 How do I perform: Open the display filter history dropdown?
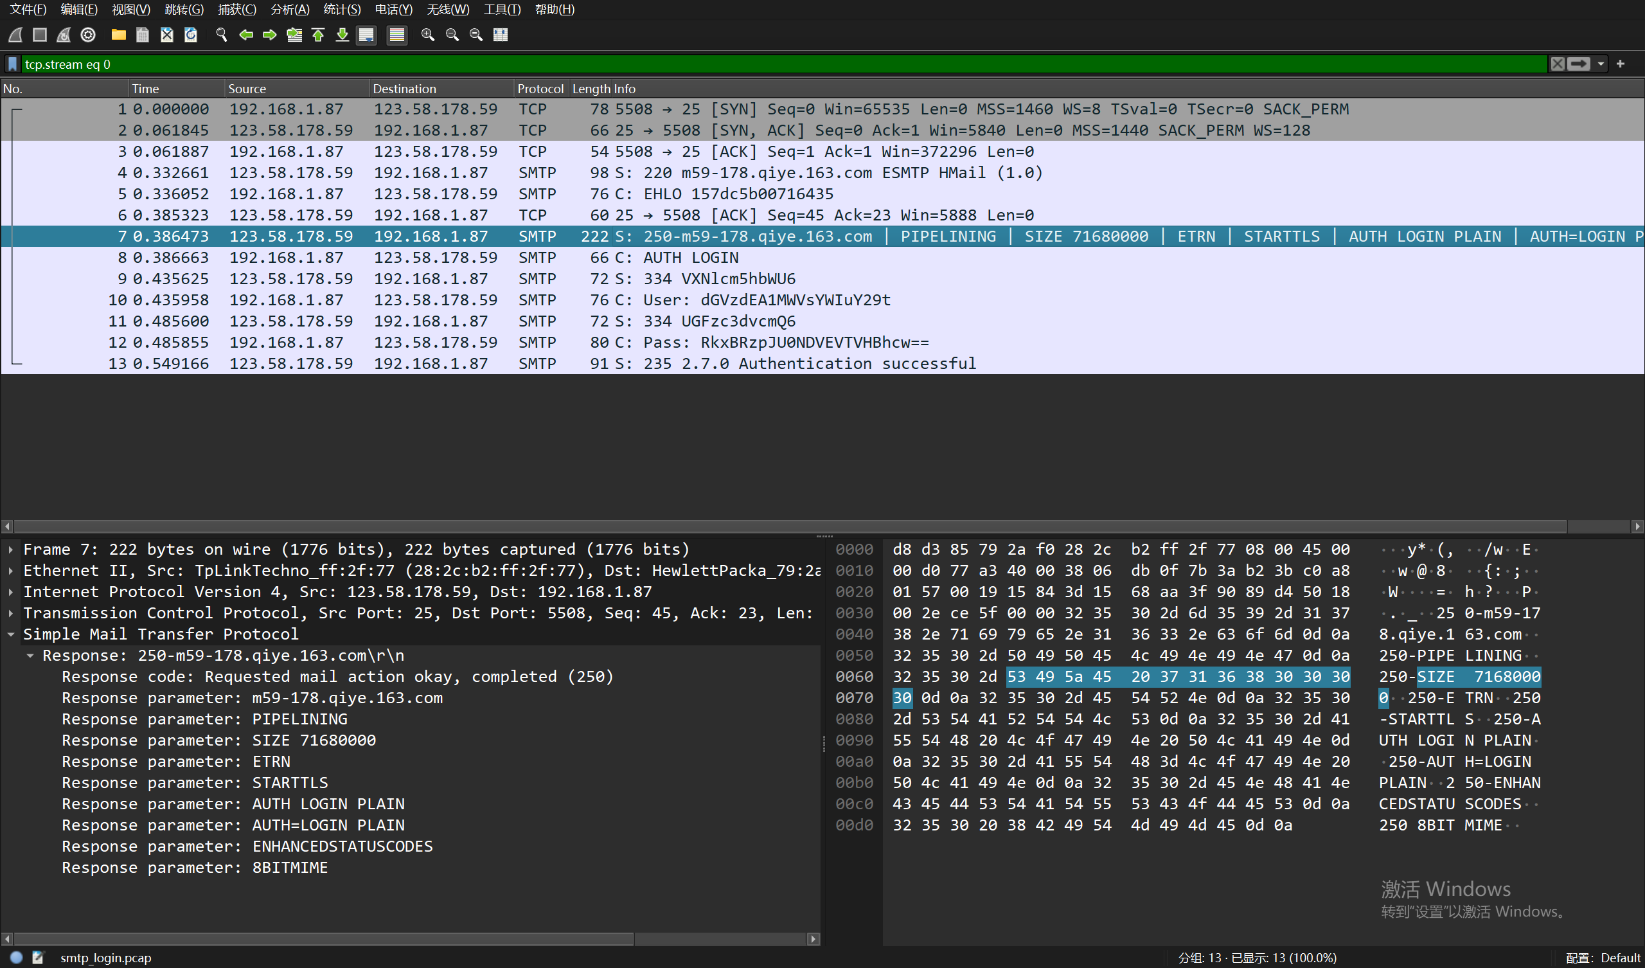[x=1601, y=64]
